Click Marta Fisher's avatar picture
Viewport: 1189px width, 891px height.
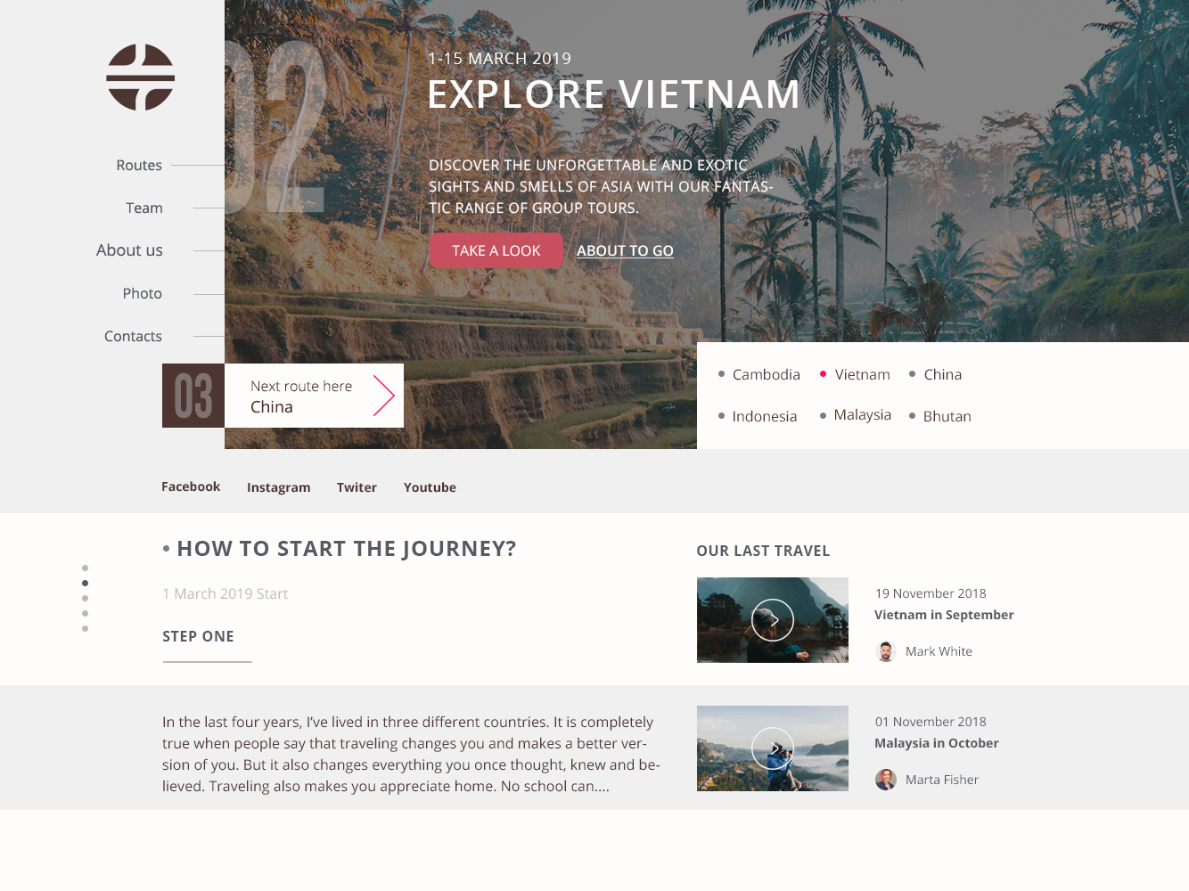[885, 780]
